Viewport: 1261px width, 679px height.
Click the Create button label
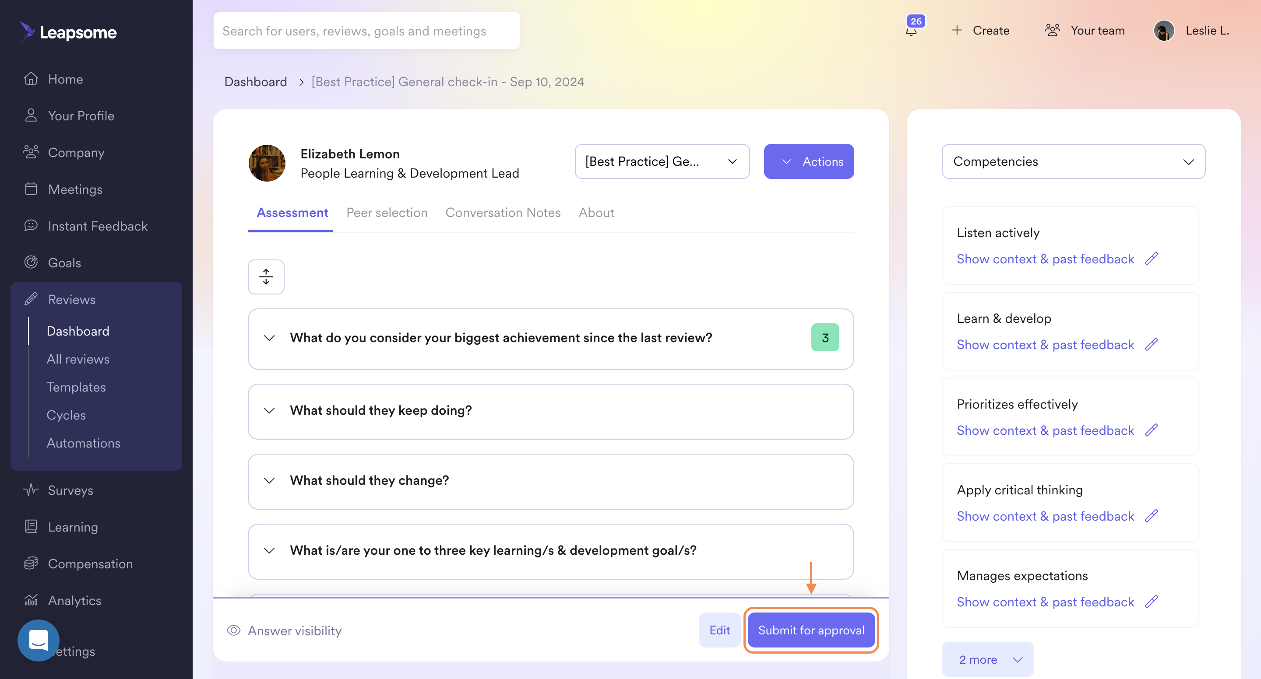pyautogui.click(x=991, y=30)
